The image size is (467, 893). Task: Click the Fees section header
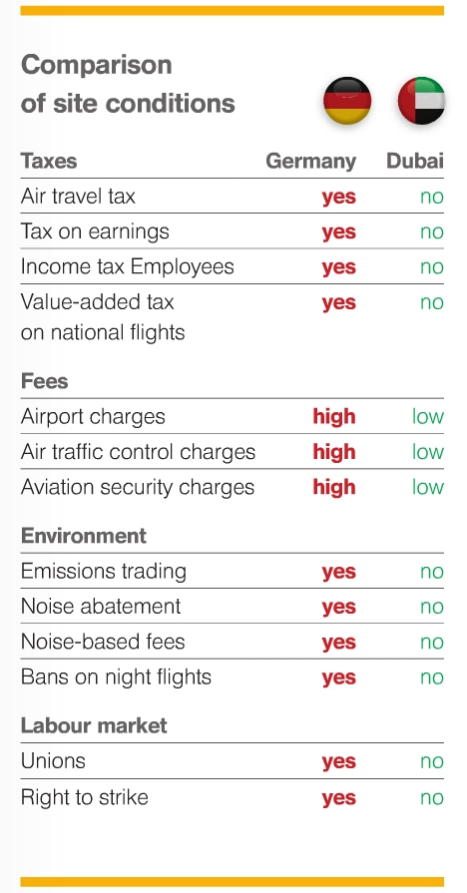pos(45,381)
